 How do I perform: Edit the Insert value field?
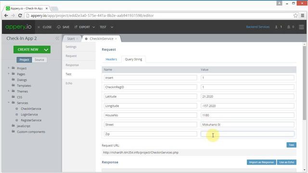(x=247, y=78)
